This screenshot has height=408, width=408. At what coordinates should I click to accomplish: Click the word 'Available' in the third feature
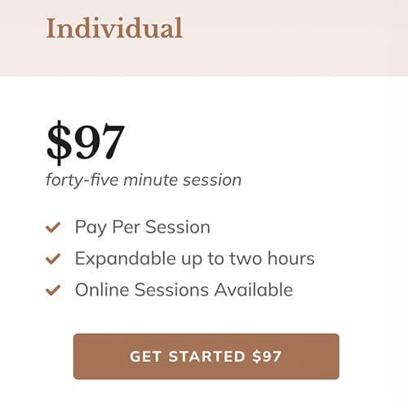tap(254, 290)
